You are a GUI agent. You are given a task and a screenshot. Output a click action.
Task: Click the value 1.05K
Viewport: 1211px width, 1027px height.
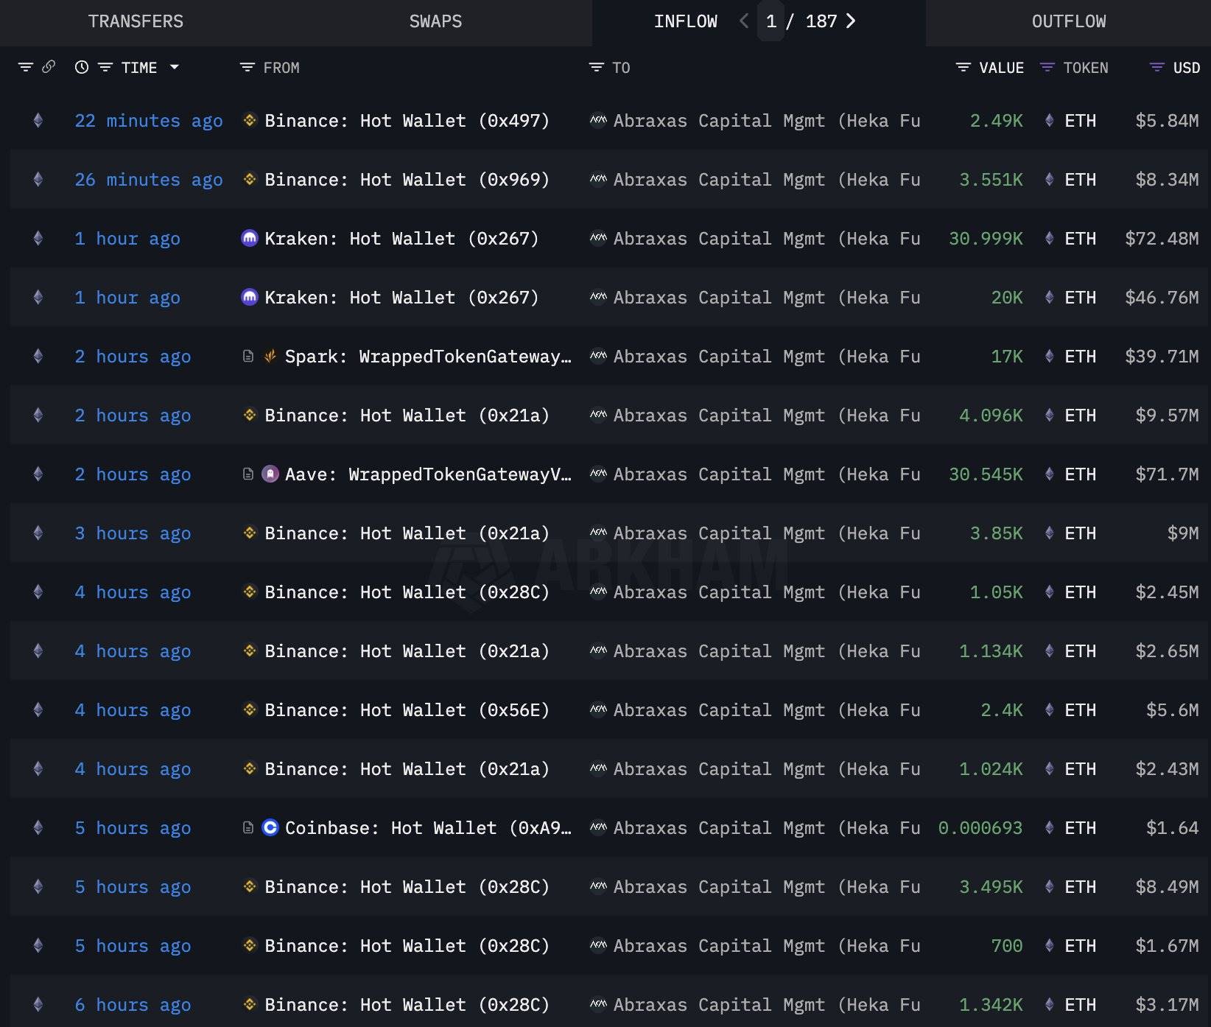coord(996,592)
